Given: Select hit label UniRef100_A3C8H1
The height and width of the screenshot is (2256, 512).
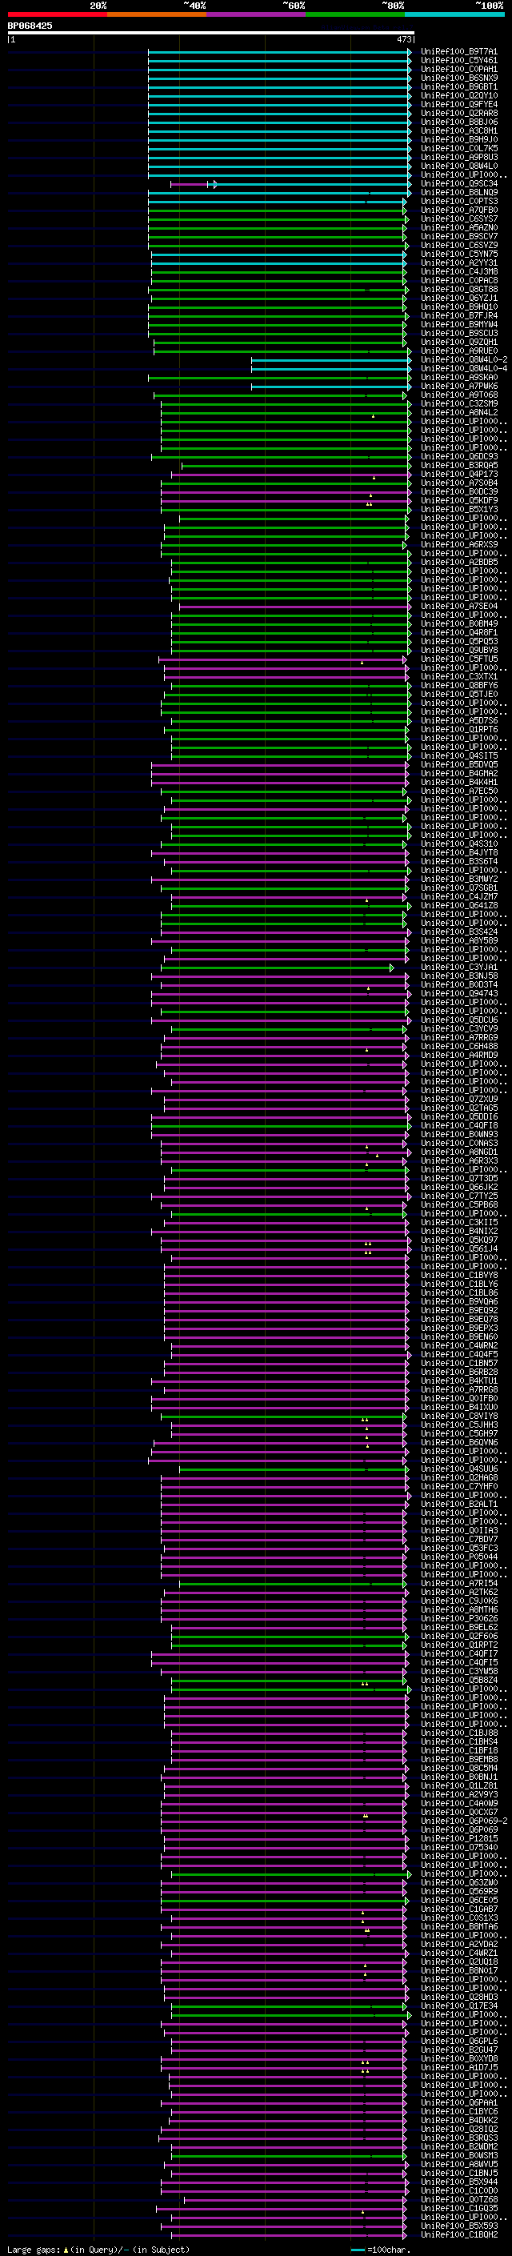Looking at the screenshot, I should click(458, 130).
